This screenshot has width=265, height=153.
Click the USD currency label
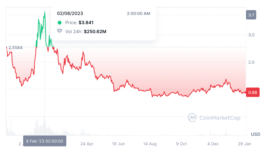click(x=255, y=134)
